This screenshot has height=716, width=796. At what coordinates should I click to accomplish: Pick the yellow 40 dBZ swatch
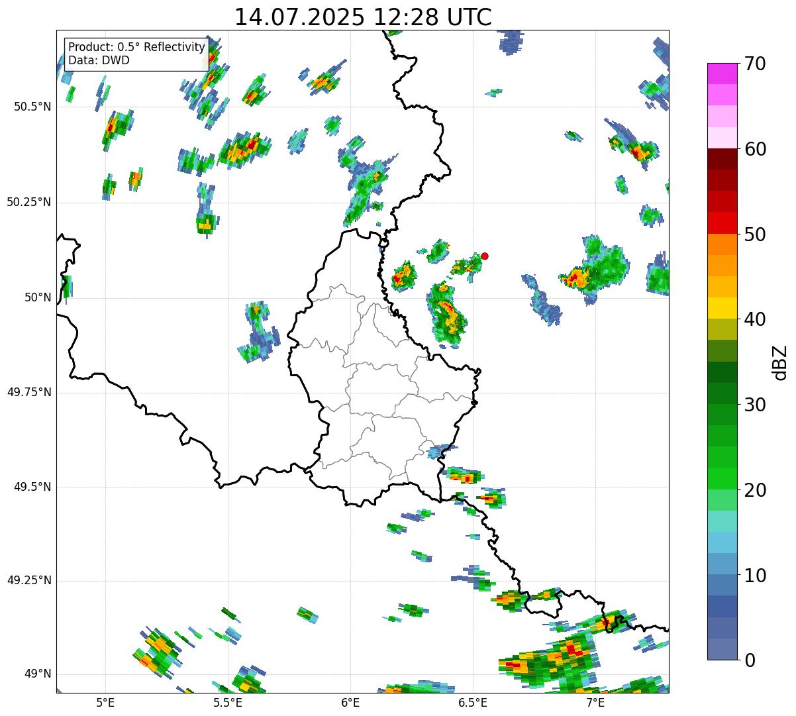722,309
